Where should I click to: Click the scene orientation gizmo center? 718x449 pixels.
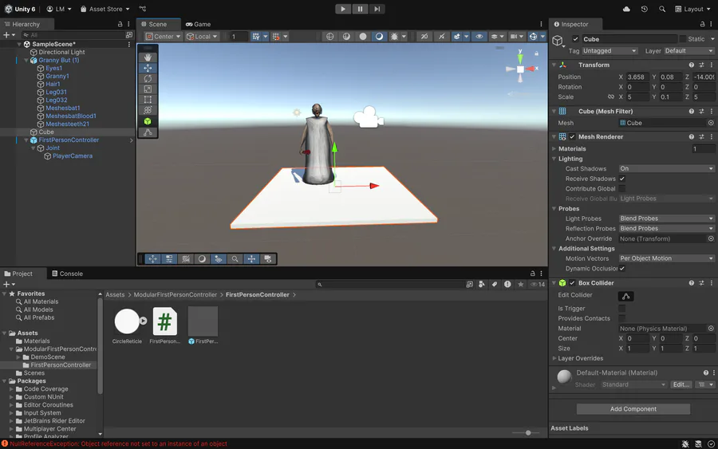click(x=520, y=69)
